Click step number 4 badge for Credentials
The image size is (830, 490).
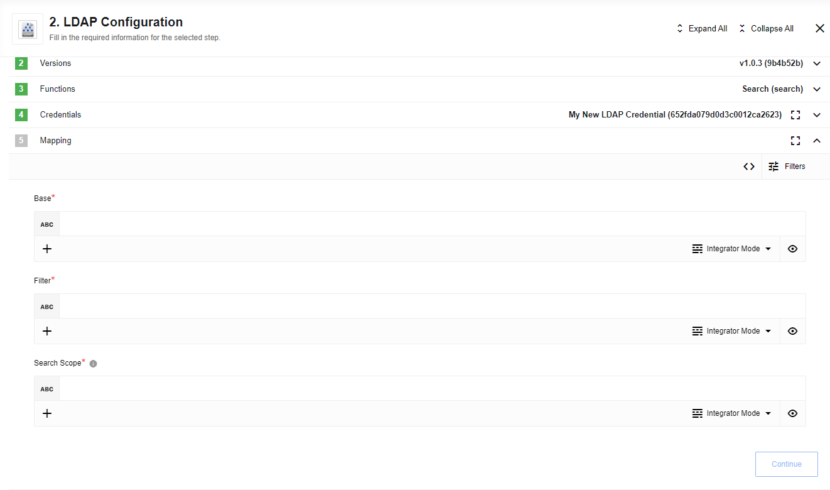21,115
